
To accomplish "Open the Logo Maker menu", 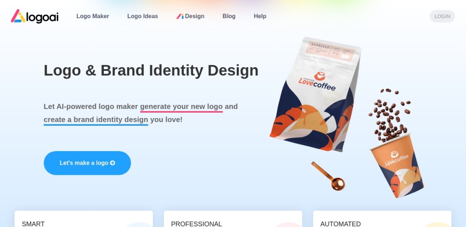I will [x=93, y=16].
